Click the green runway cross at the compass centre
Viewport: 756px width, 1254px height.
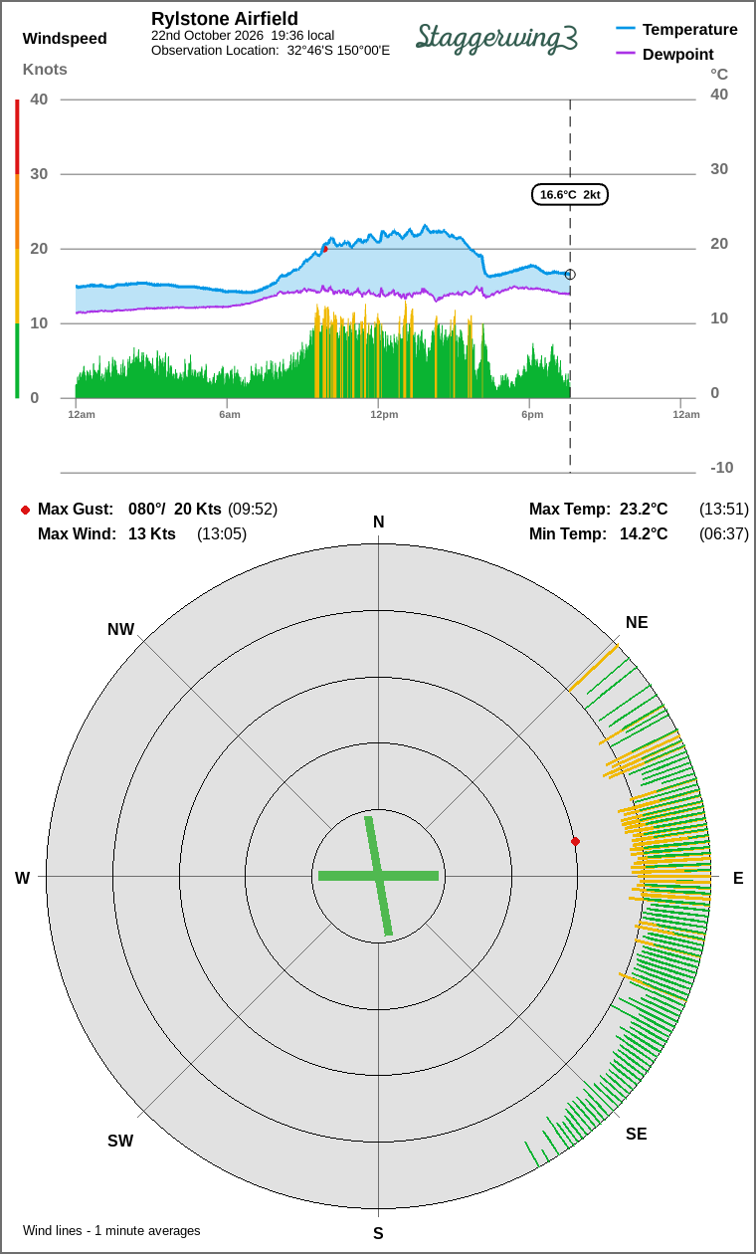click(x=378, y=876)
